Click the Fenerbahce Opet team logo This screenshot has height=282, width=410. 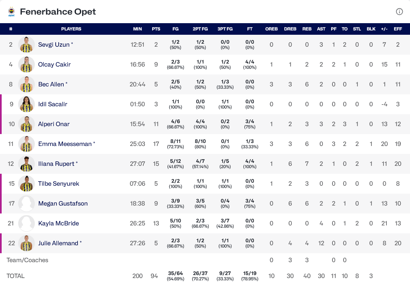[x=12, y=12]
